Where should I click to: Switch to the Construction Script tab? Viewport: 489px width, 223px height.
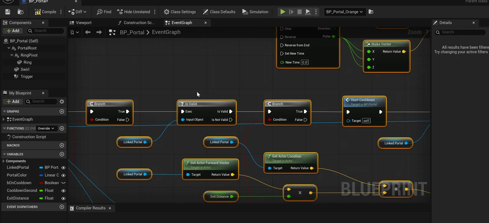pos(136,23)
